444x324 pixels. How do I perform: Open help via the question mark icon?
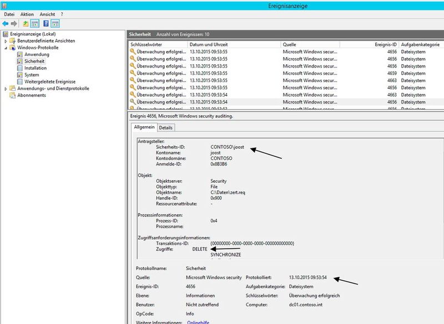[x=46, y=23]
